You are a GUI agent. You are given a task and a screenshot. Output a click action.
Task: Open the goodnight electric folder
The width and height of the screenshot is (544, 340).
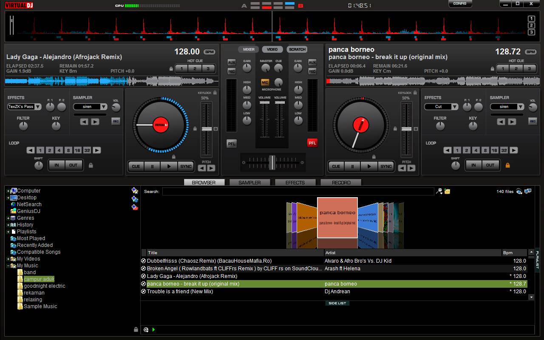point(45,286)
